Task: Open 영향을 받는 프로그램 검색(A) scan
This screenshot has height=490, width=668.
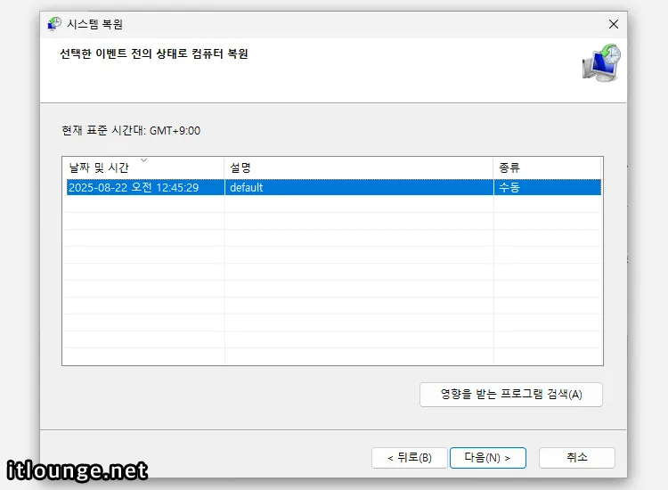Action: [x=511, y=395]
